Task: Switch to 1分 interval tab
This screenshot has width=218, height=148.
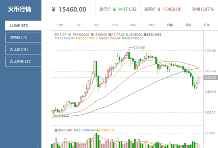Action: click(x=78, y=25)
